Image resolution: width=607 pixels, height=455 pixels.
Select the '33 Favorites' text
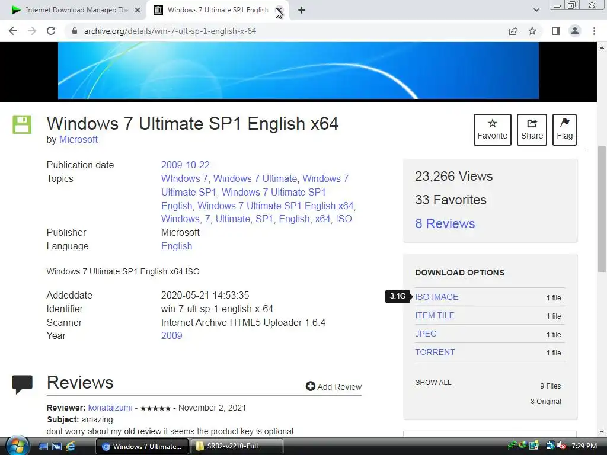[451, 200]
